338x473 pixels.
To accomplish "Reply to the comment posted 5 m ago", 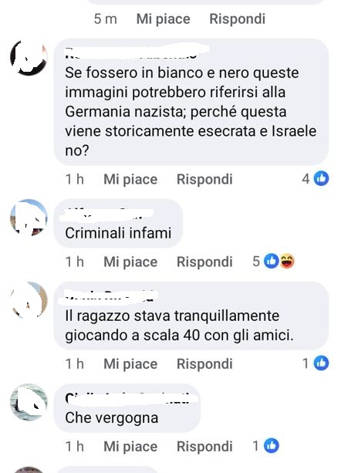I will pyautogui.click(x=238, y=19).
